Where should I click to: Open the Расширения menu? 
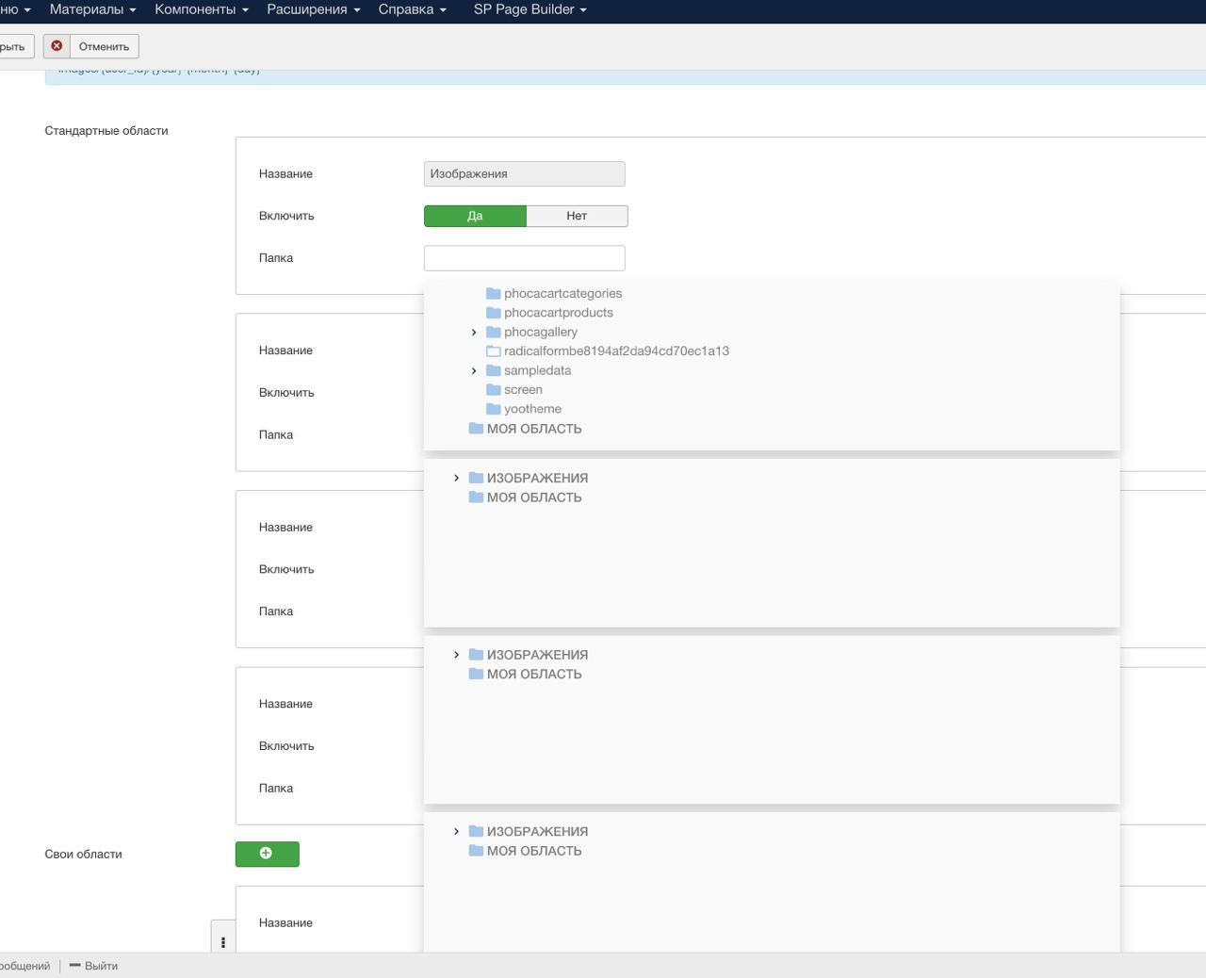click(314, 9)
